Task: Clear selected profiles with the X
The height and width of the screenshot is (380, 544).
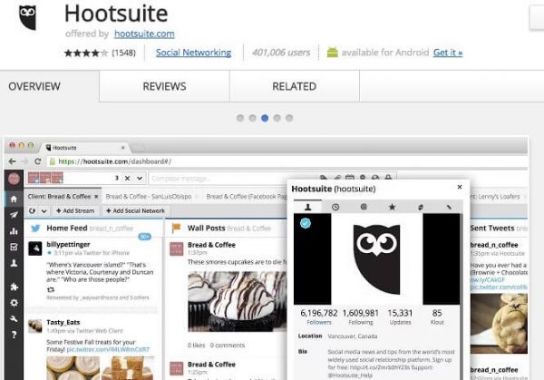Action: point(127,178)
